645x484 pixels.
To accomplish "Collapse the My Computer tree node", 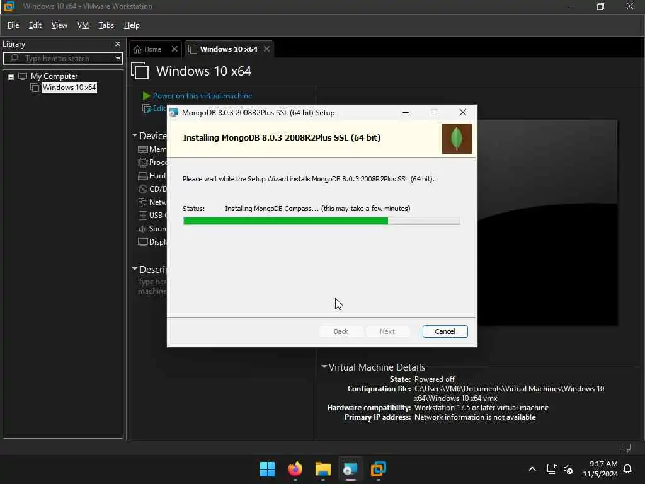I will coord(11,77).
